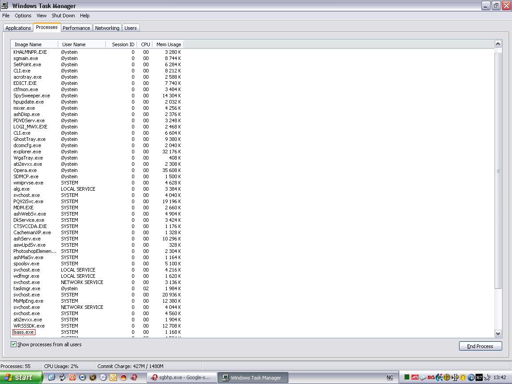Click the Windows Task Manager taskbar button
Viewport: 512px width, 384px height.
tap(253, 377)
